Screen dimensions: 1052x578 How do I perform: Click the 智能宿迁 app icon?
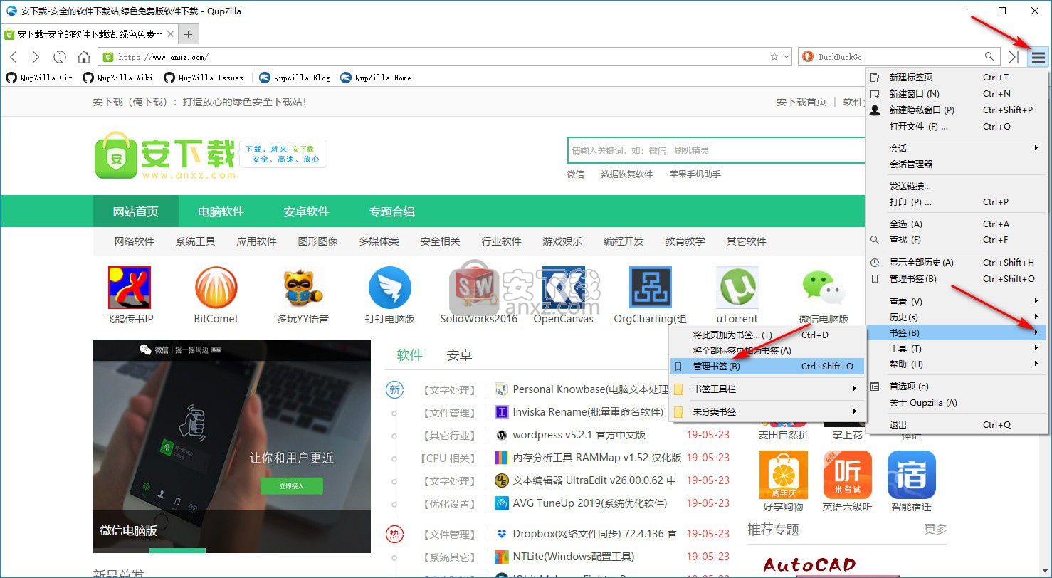911,475
